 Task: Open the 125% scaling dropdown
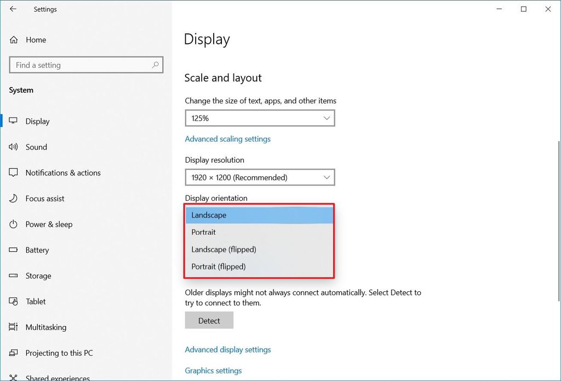tap(260, 118)
